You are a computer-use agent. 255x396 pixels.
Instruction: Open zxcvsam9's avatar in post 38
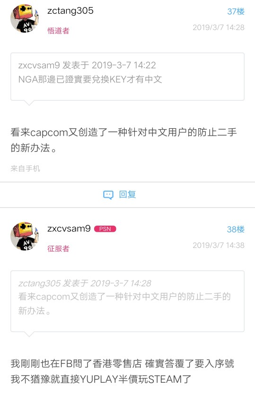pyautogui.click(x=25, y=237)
